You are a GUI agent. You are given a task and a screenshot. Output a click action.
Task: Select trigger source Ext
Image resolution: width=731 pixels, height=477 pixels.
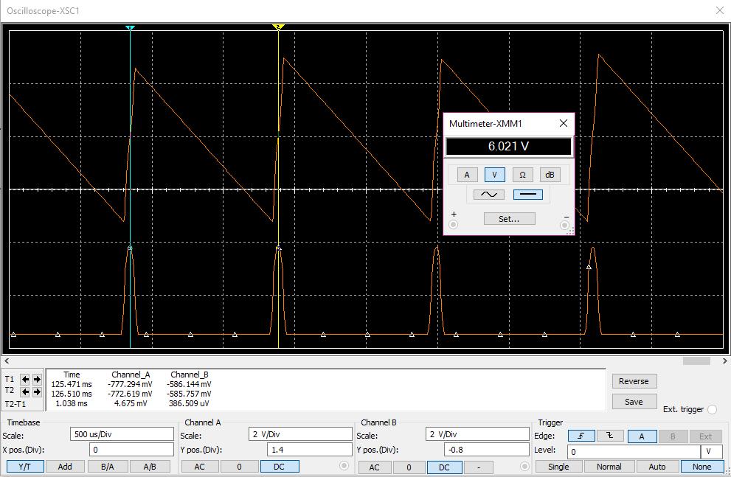coord(705,436)
